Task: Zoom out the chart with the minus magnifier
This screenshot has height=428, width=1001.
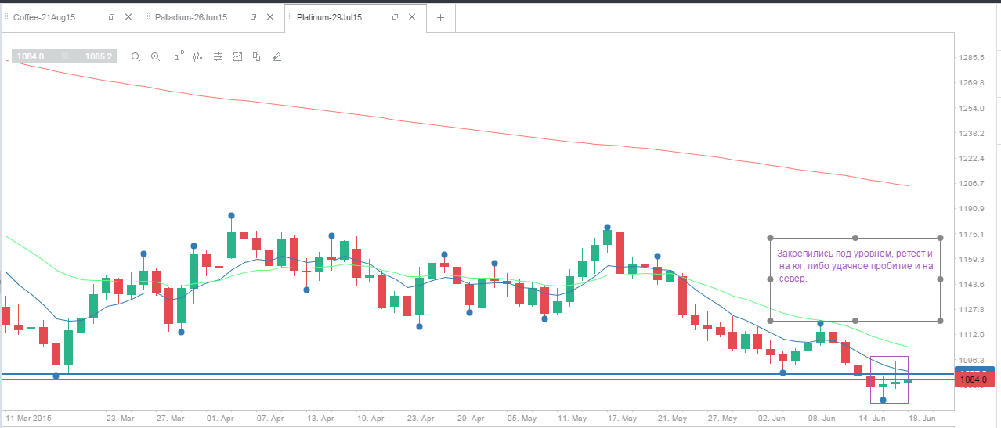Action: coord(136,56)
